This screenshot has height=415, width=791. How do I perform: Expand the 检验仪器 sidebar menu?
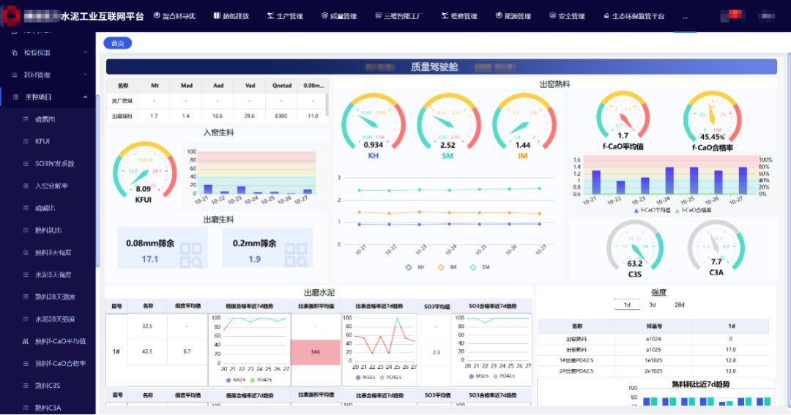86,53
